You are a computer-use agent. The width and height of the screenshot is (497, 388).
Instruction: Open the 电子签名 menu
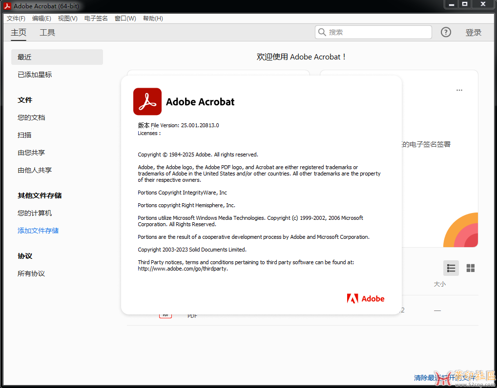coord(96,19)
